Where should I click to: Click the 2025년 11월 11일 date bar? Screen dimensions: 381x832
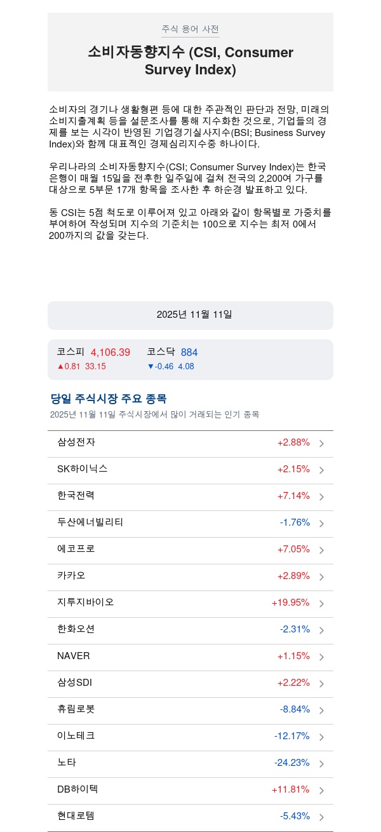pos(190,315)
